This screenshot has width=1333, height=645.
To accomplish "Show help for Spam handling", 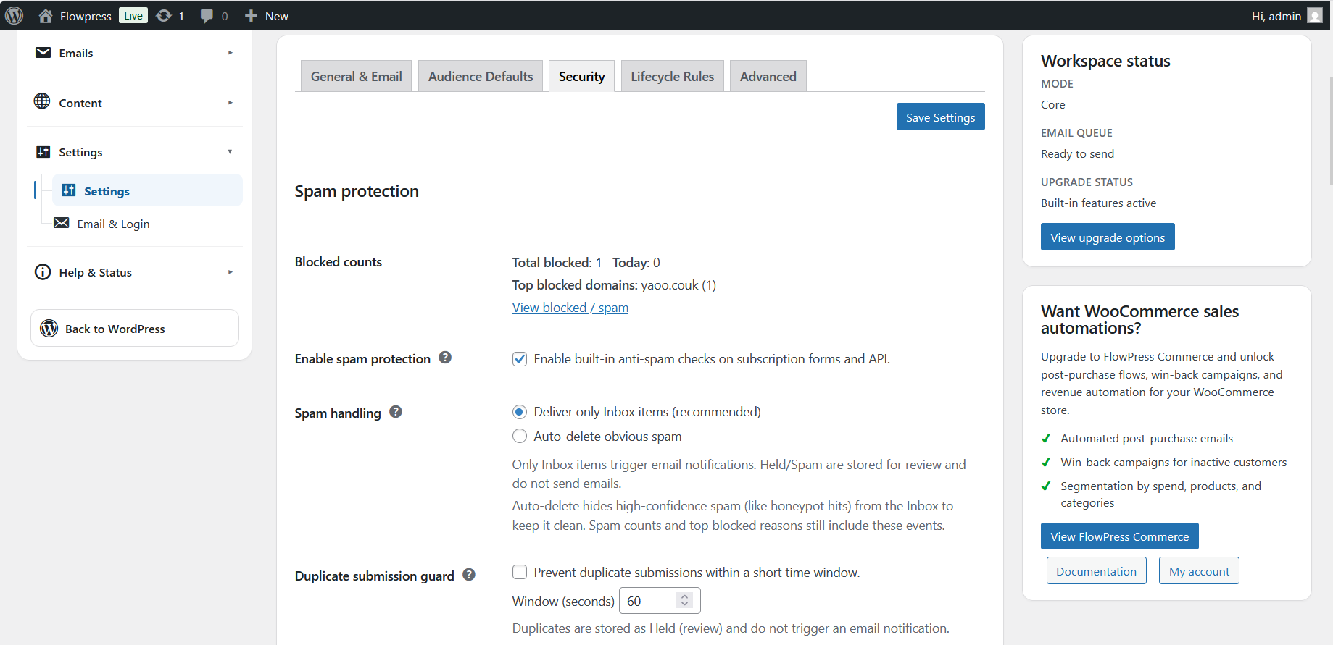I will click(x=396, y=412).
